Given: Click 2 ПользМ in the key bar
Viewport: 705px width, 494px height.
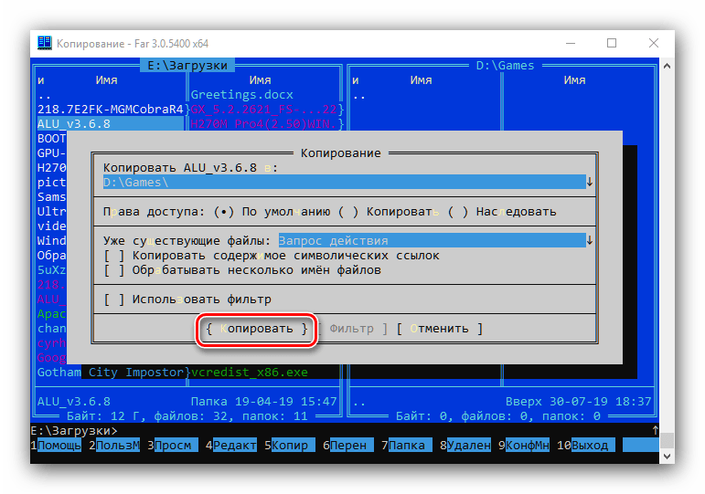Looking at the screenshot, I should [x=114, y=445].
